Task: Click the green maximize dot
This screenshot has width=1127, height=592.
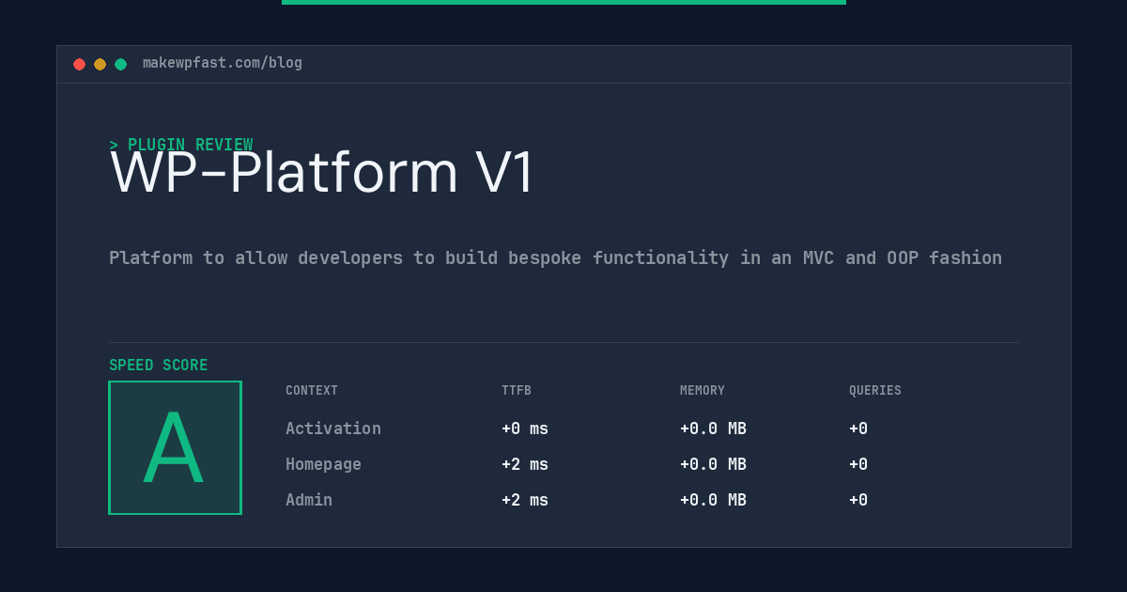Action: [x=120, y=64]
